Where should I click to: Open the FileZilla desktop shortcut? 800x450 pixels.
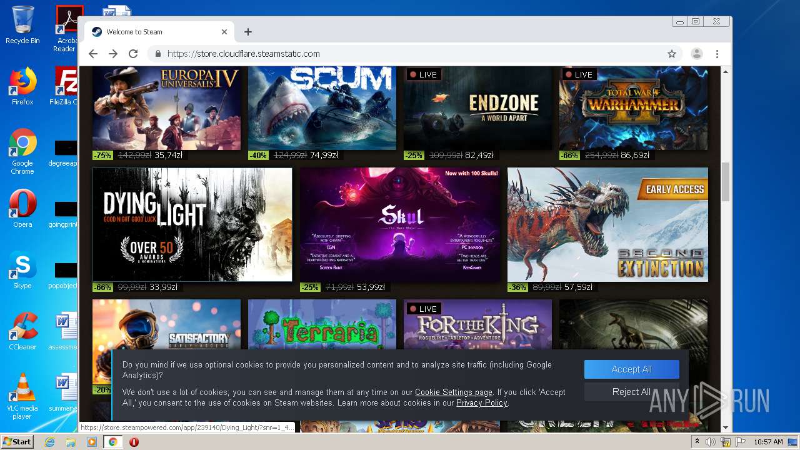(x=64, y=86)
